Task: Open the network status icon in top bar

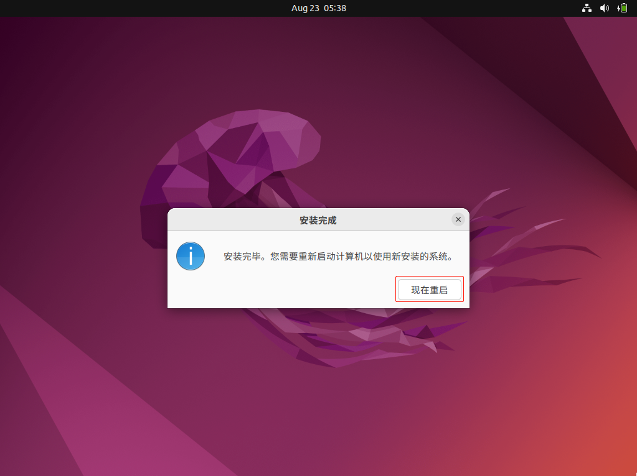Action: pos(587,8)
